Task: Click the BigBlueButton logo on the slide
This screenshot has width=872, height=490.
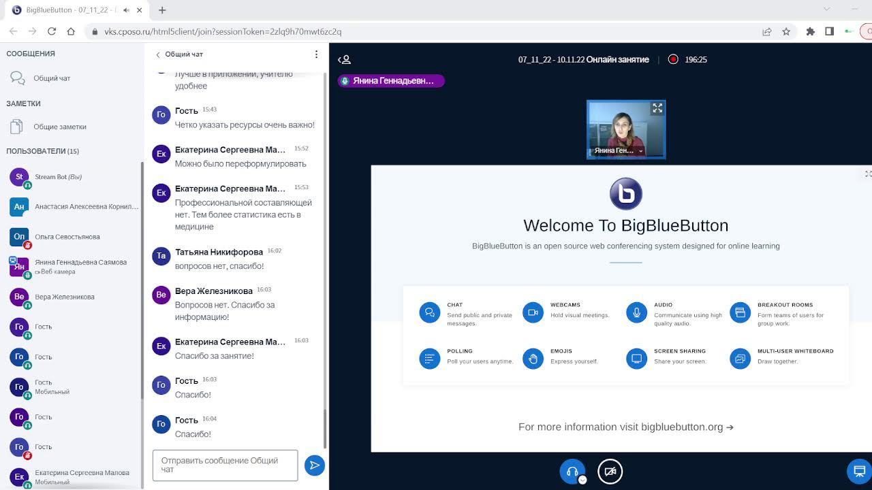Action: click(626, 194)
